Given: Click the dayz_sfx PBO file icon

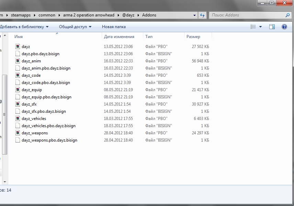Looking at the screenshot, I should pyautogui.click(x=18, y=104).
